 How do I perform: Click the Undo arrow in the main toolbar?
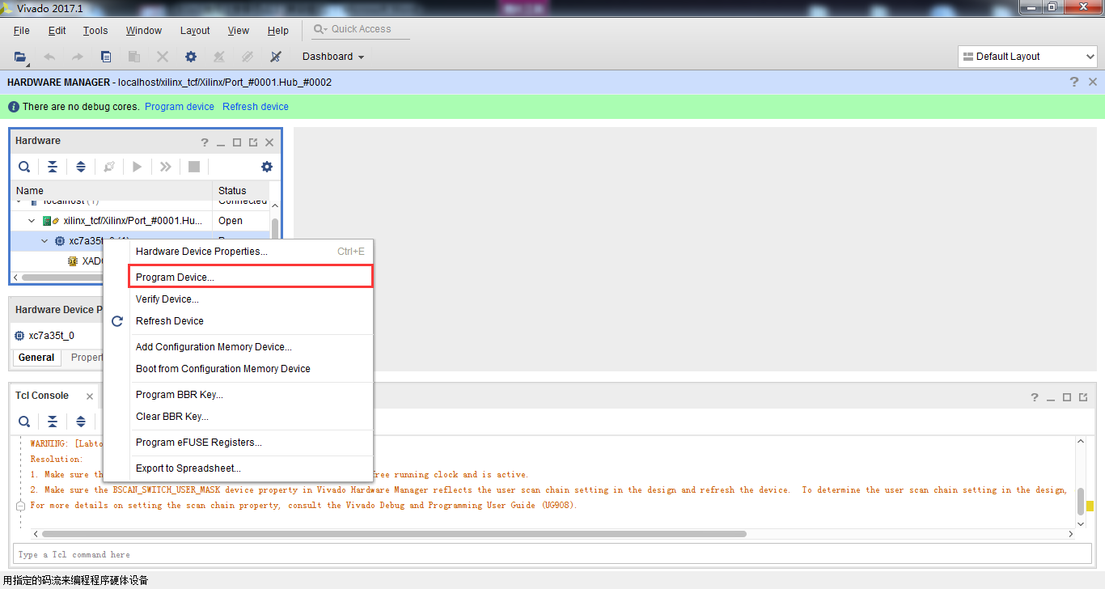(x=49, y=57)
